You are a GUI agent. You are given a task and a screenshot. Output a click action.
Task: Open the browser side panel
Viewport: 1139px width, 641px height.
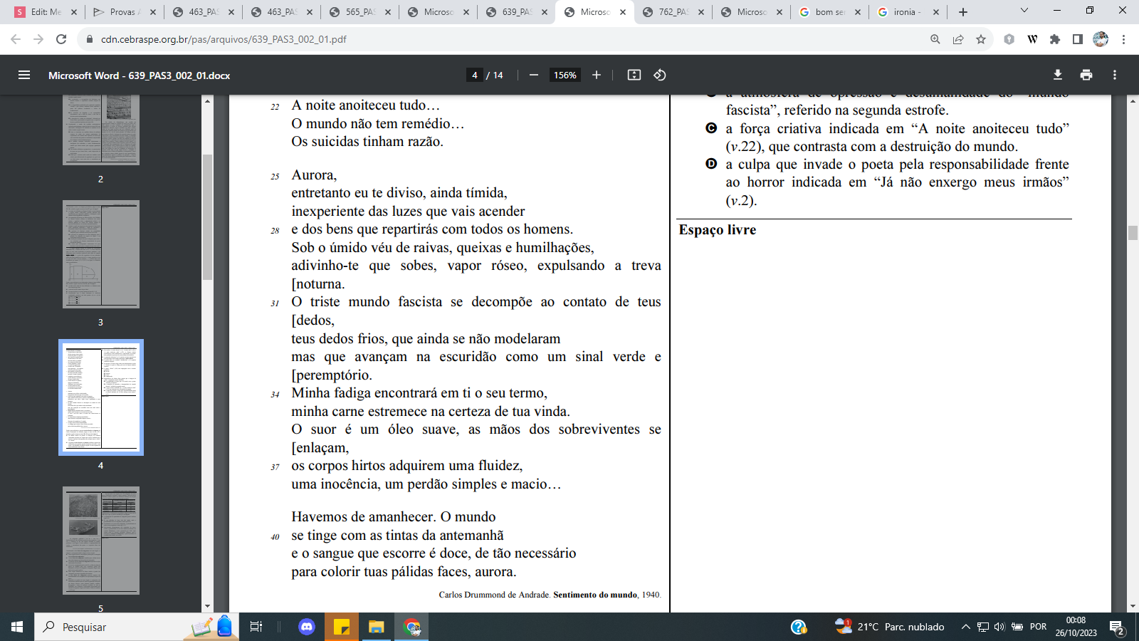tap(1078, 39)
